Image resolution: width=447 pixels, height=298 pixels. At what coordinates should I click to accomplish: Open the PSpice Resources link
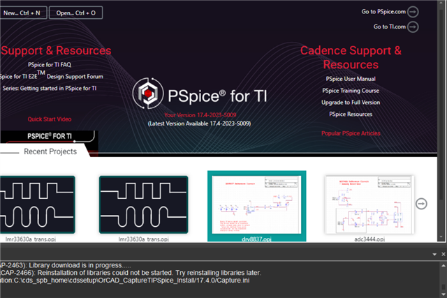(x=351, y=114)
